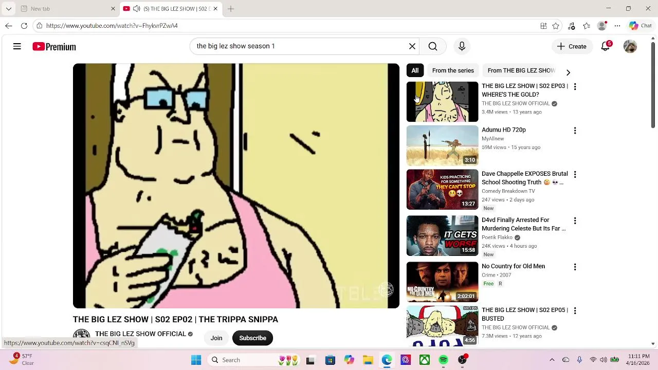Open File Explorer from the taskbar
The height and width of the screenshot is (370, 658).
click(x=368, y=360)
